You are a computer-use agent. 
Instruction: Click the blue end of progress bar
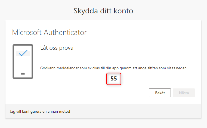(x=180, y=59)
